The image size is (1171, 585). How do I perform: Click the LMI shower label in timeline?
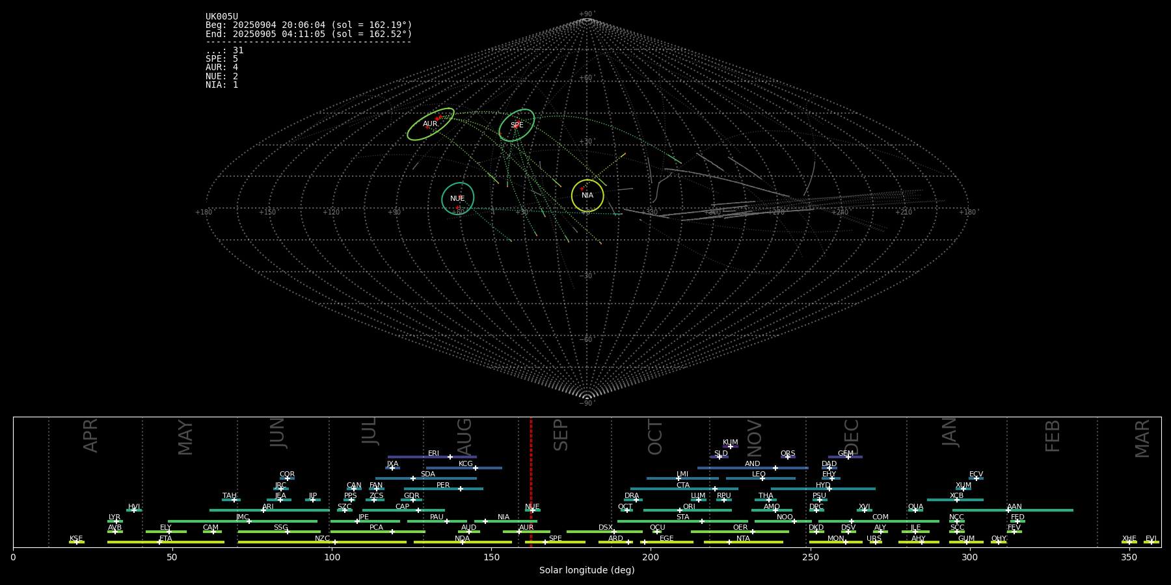tap(682, 474)
